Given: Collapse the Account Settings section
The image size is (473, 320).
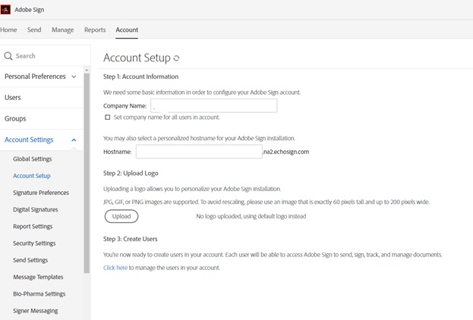Looking at the screenshot, I should pyautogui.click(x=74, y=140).
